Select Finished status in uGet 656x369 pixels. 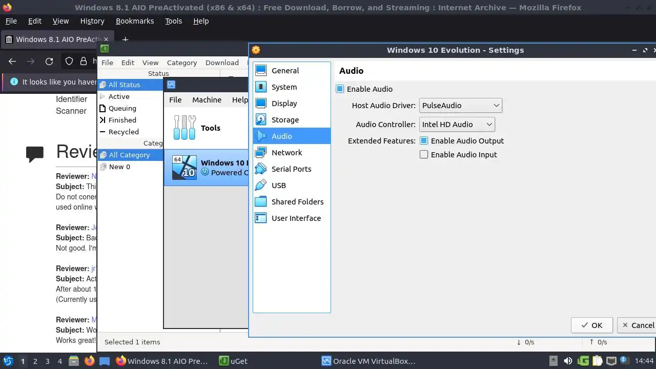tap(131, 120)
